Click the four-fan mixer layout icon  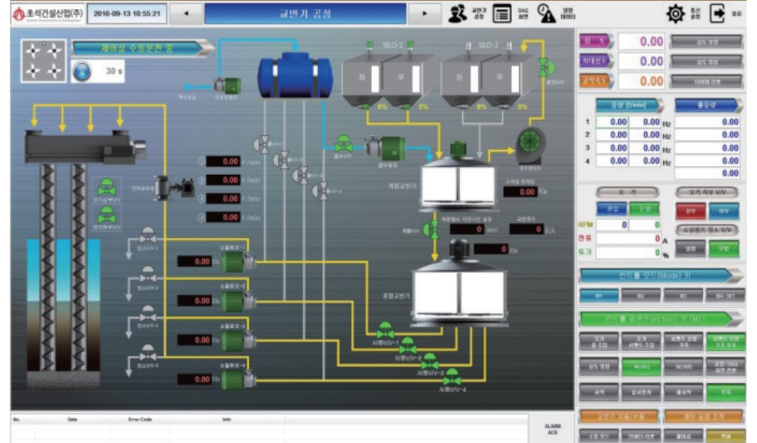tap(43, 58)
